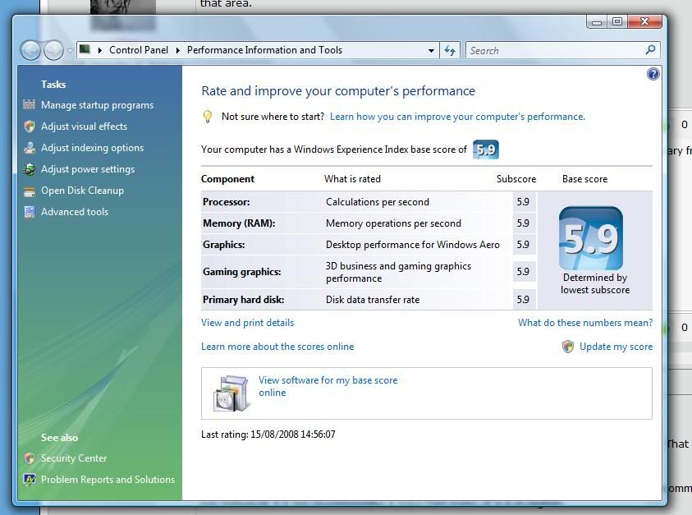Expand arrow before Performance Information and Tools
The width and height of the screenshot is (692, 515).
click(x=178, y=50)
